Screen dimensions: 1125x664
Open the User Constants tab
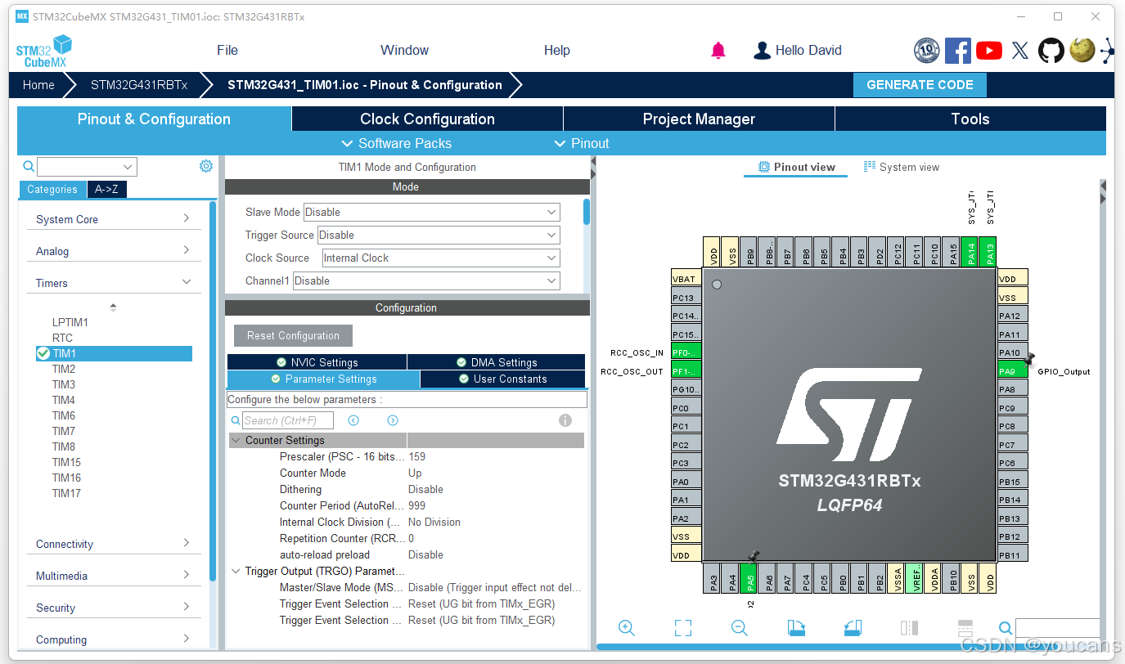pos(502,379)
